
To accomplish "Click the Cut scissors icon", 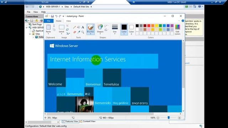I will 54,26.
